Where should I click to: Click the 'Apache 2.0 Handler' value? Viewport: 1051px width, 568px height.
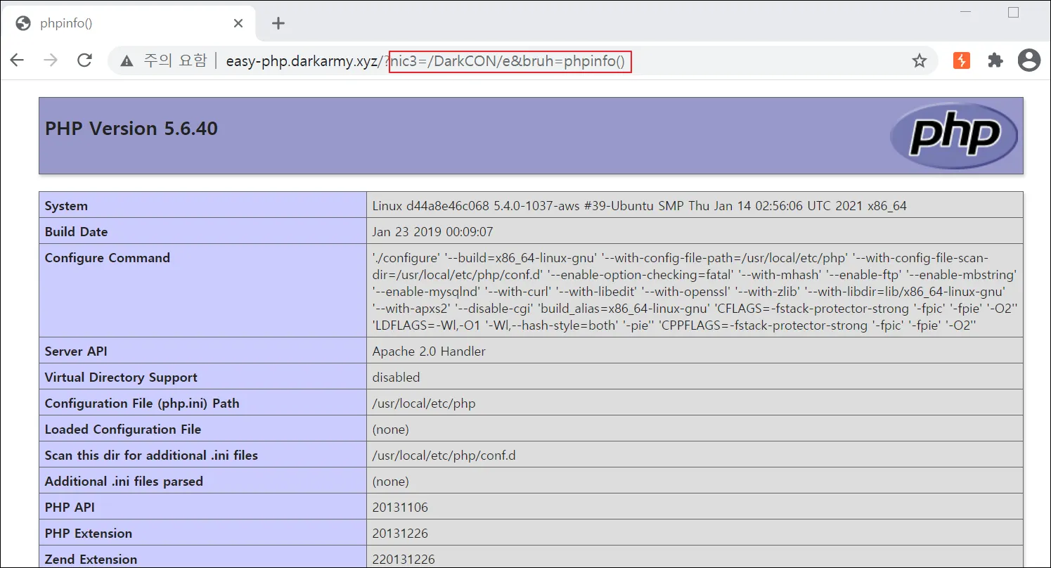click(429, 351)
